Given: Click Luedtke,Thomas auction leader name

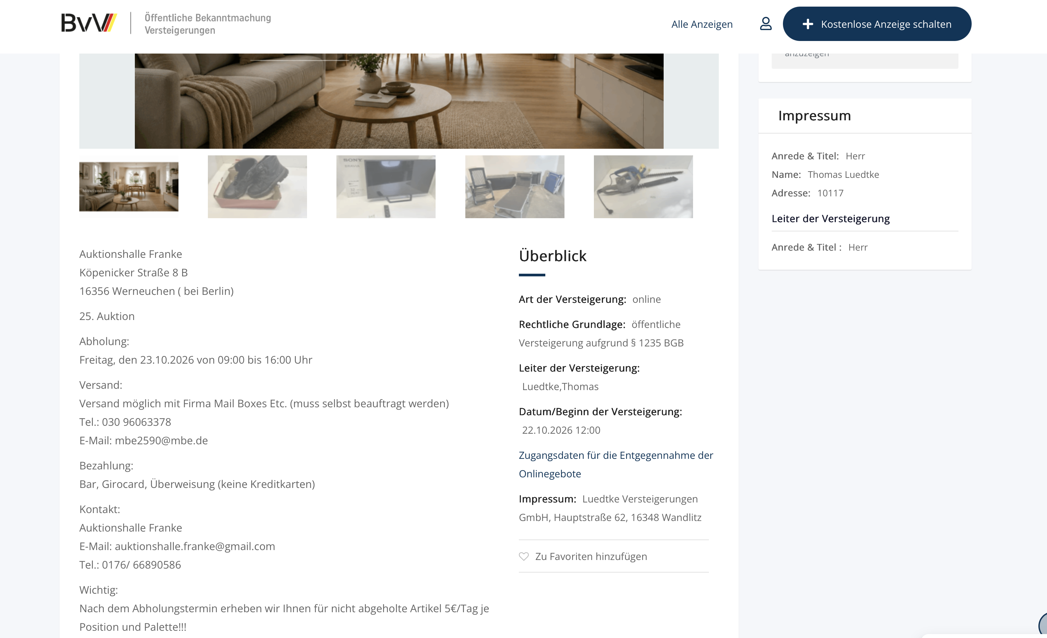Looking at the screenshot, I should [560, 386].
